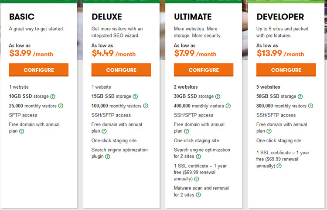
Task: Click CONFIGURE button under the Deluxe plan
Action: pos(121,70)
